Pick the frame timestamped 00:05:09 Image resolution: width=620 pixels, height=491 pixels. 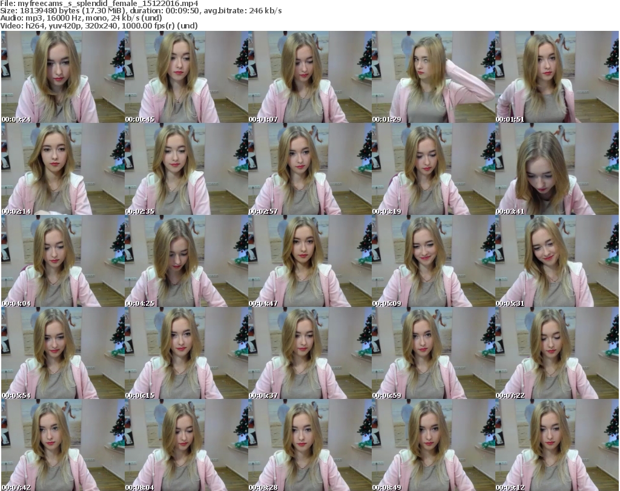pos(433,261)
